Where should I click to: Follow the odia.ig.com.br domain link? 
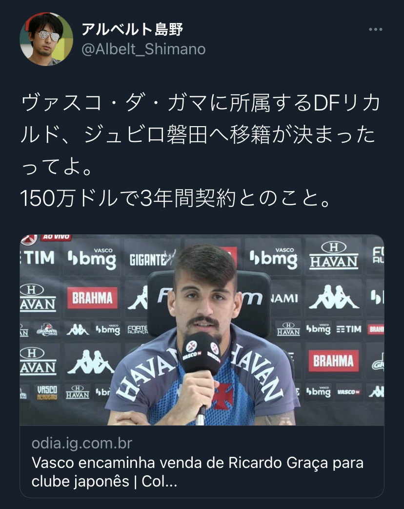[82, 443]
